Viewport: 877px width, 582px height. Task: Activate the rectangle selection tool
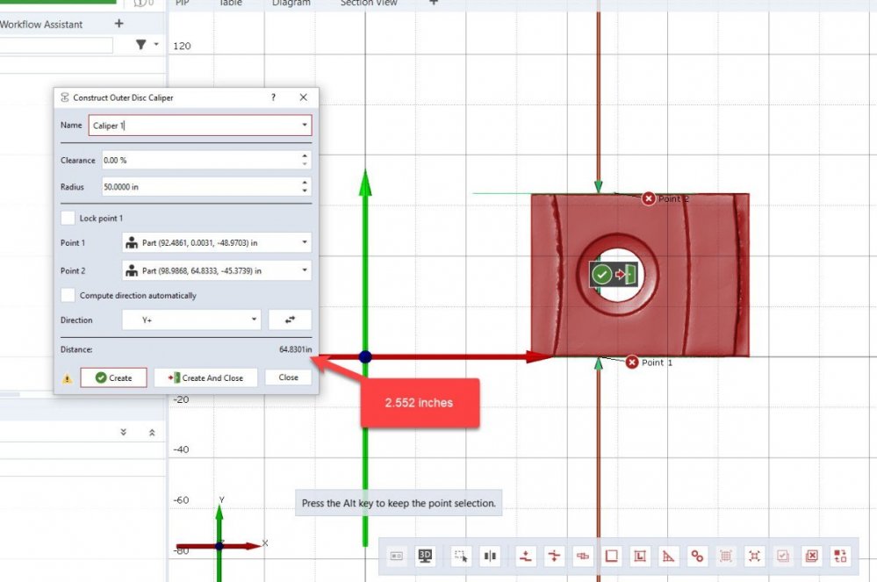(460, 556)
